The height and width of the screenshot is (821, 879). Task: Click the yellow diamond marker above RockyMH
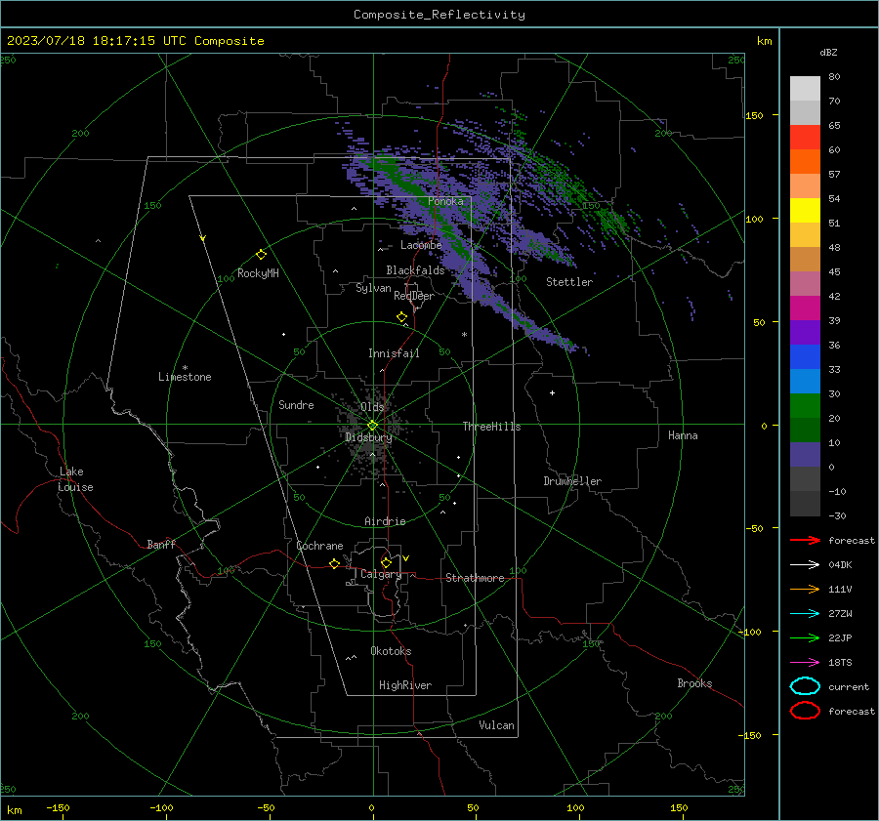coord(261,255)
